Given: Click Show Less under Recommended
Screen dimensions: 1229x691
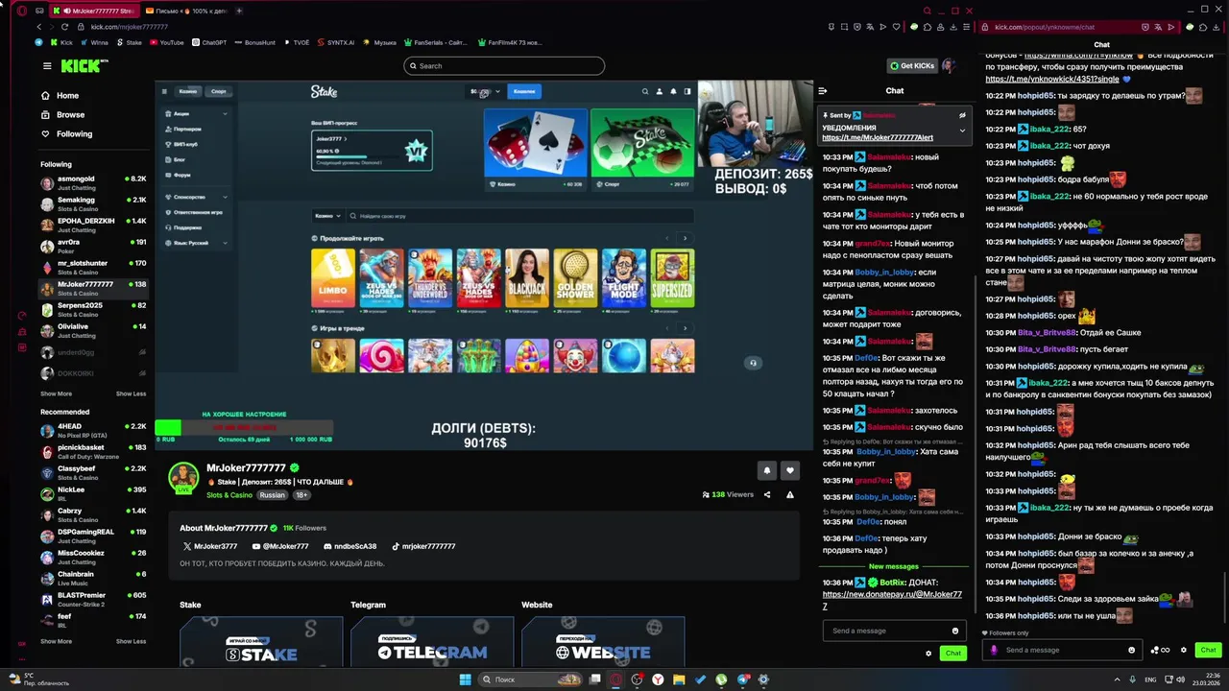Looking at the screenshot, I should (131, 641).
